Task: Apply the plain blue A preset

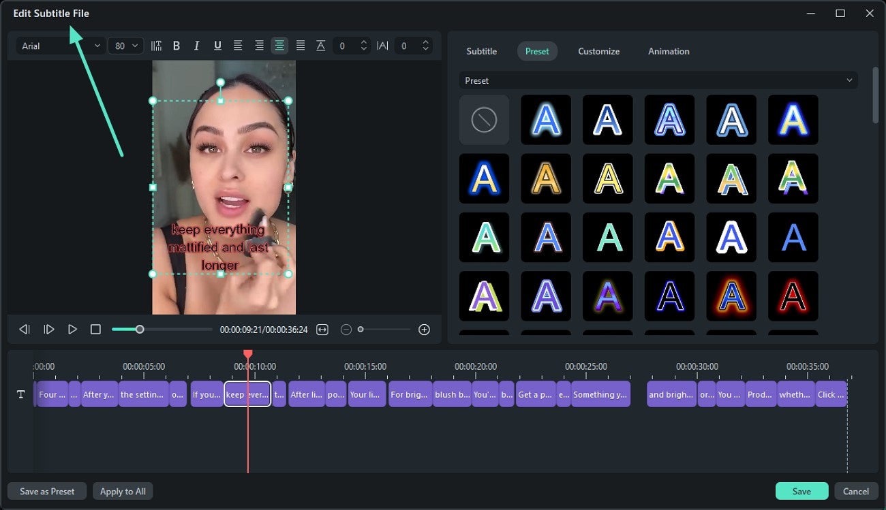Action: pyautogui.click(x=793, y=238)
